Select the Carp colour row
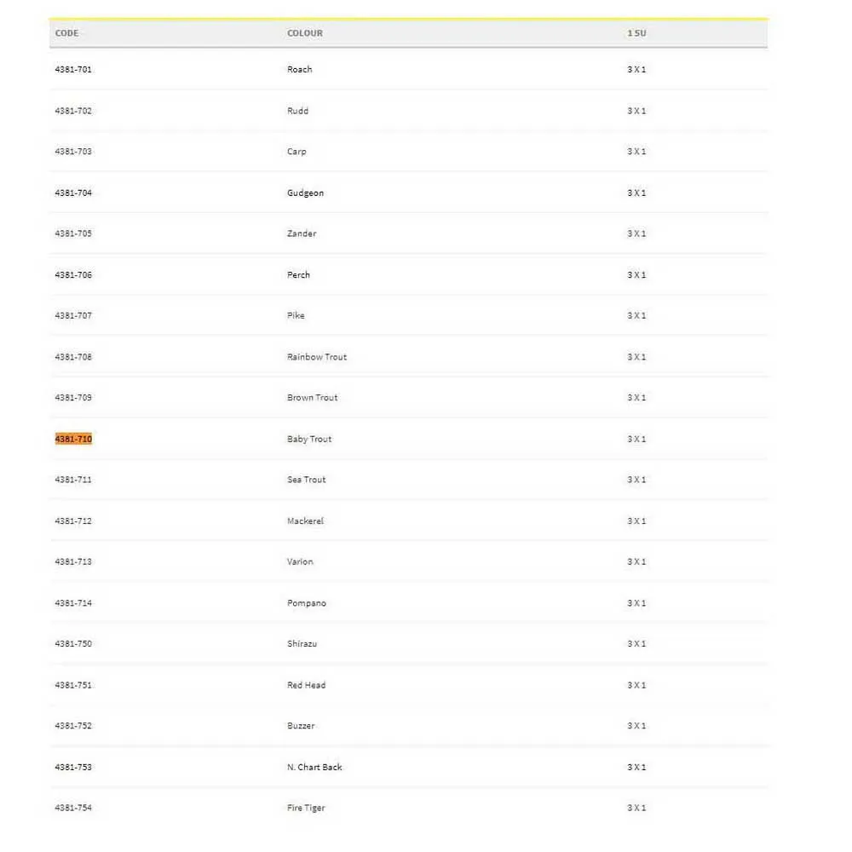Image resolution: width=852 pixels, height=852 pixels. click(x=296, y=152)
